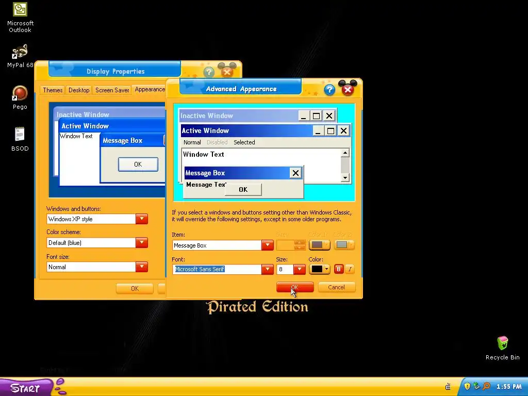528x396 pixels.
Task: Switch to the Appearance tab
Action: (x=150, y=89)
